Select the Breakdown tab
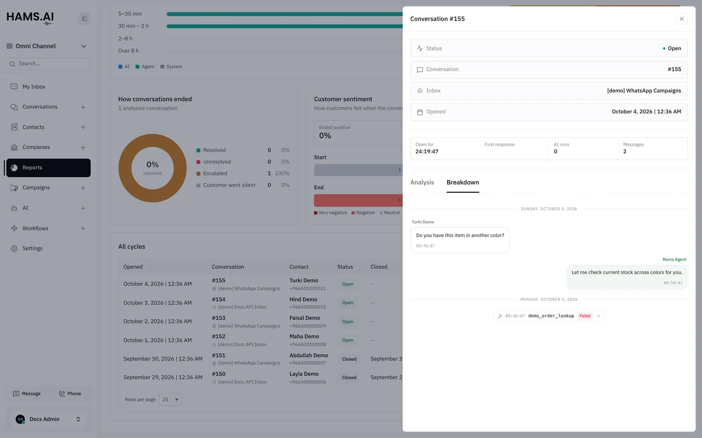This screenshot has height=438, width=702. [463, 182]
